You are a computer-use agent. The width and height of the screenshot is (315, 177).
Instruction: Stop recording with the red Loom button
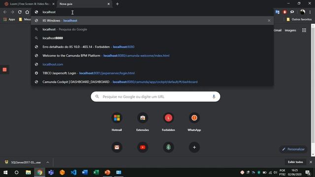coord(4,70)
